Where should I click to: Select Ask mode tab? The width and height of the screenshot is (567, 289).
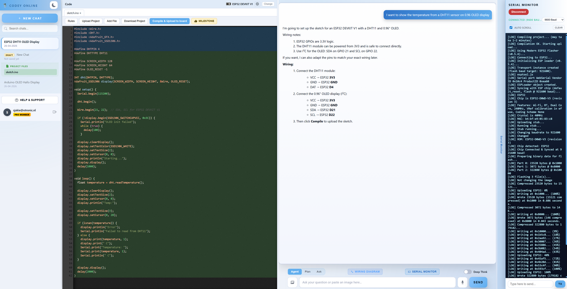319,272
